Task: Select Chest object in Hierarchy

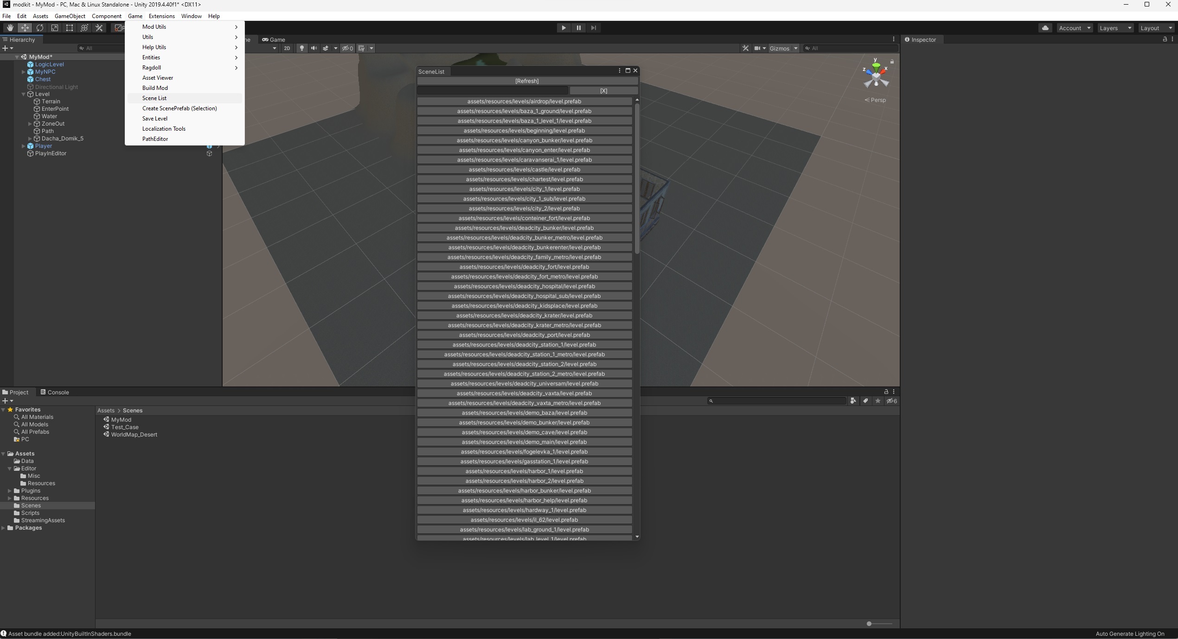Action: coord(43,79)
